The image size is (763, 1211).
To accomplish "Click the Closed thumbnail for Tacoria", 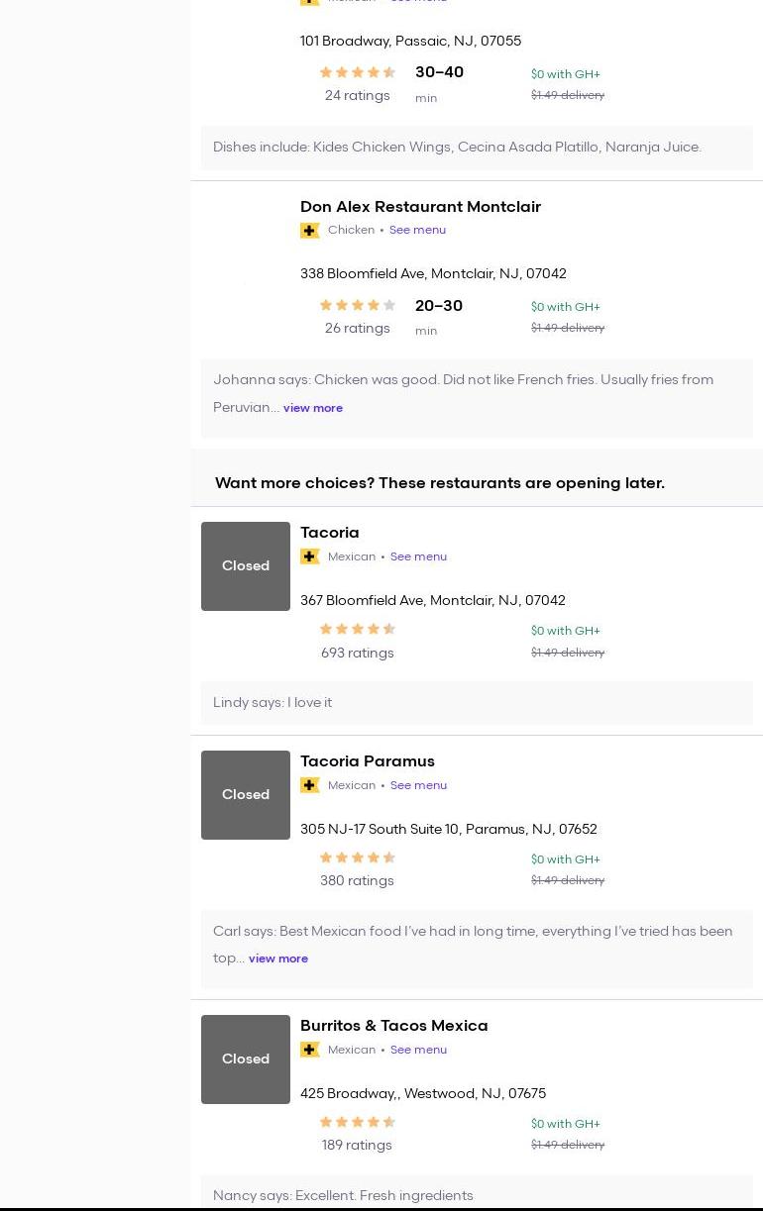I will point(246,566).
